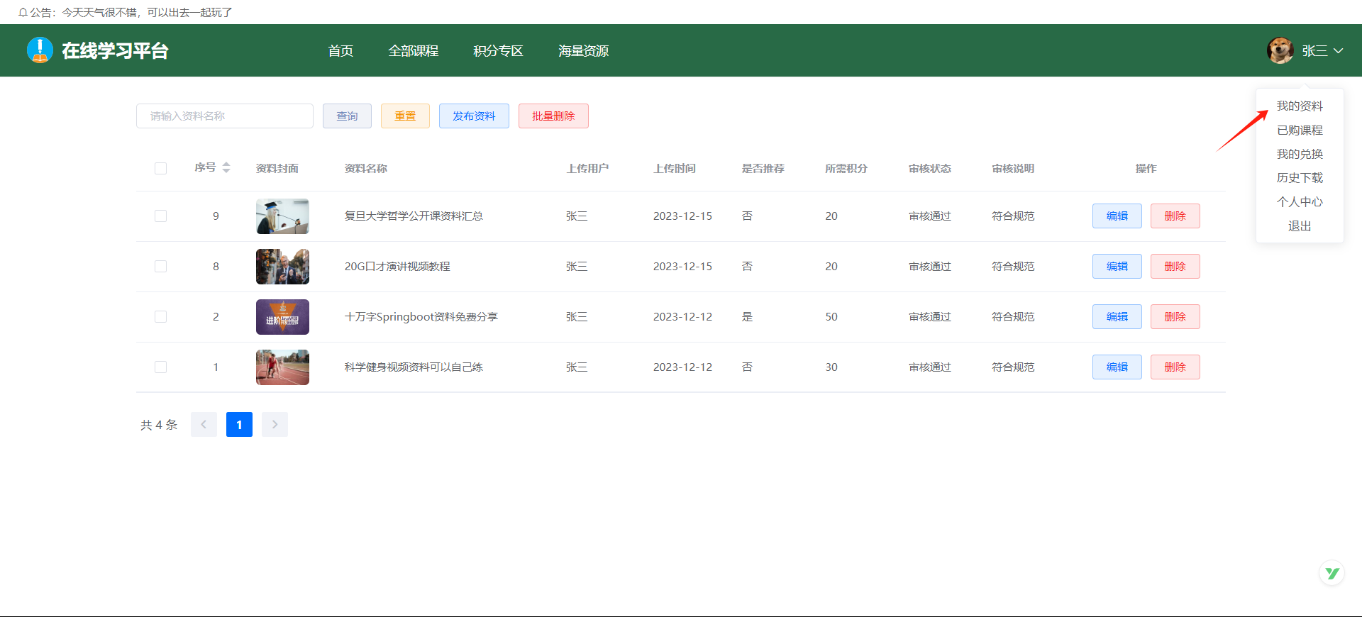
Task: Choose 已购课程 from the user menu
Action: point(1300,130)
